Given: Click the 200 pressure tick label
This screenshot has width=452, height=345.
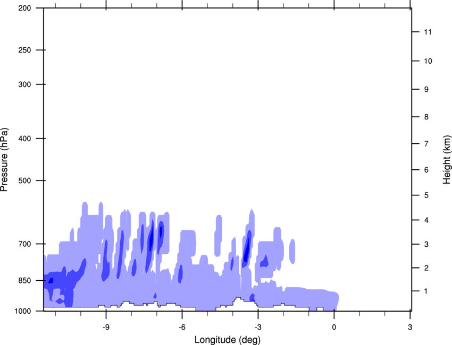Looking at the screenshot, I should 24,8.
